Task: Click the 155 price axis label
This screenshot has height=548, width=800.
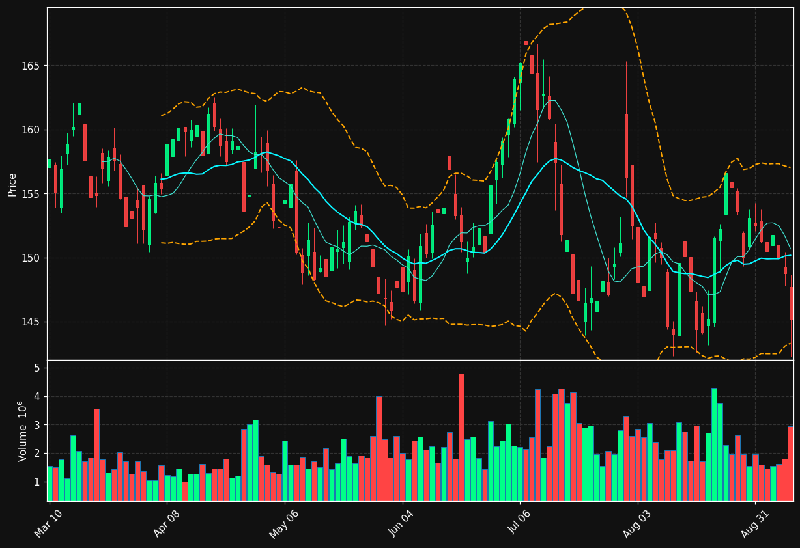Action: [31, 194]
